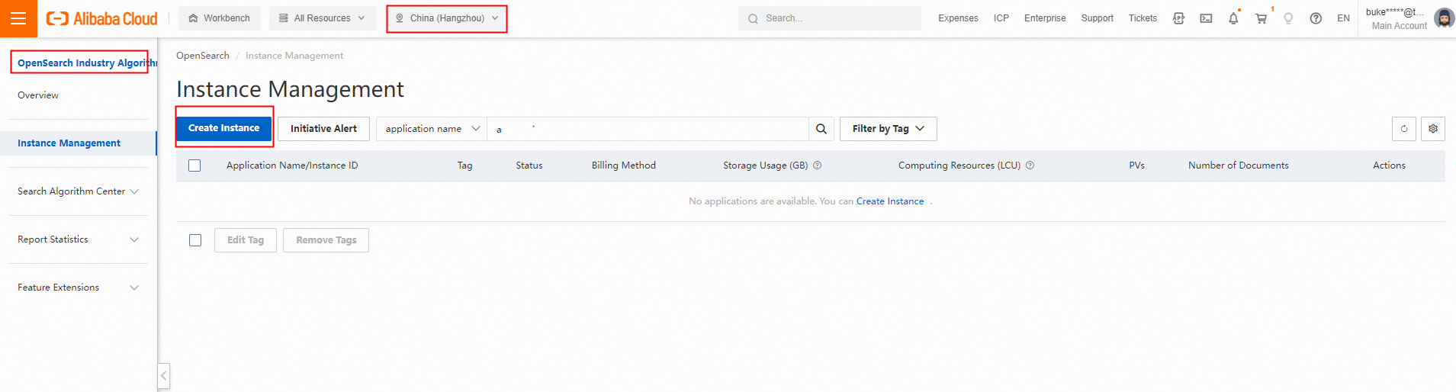This screenshot has width=1456, height=392.
Task: Open the hamburger navigation menu
Action: tap(18, 18)
